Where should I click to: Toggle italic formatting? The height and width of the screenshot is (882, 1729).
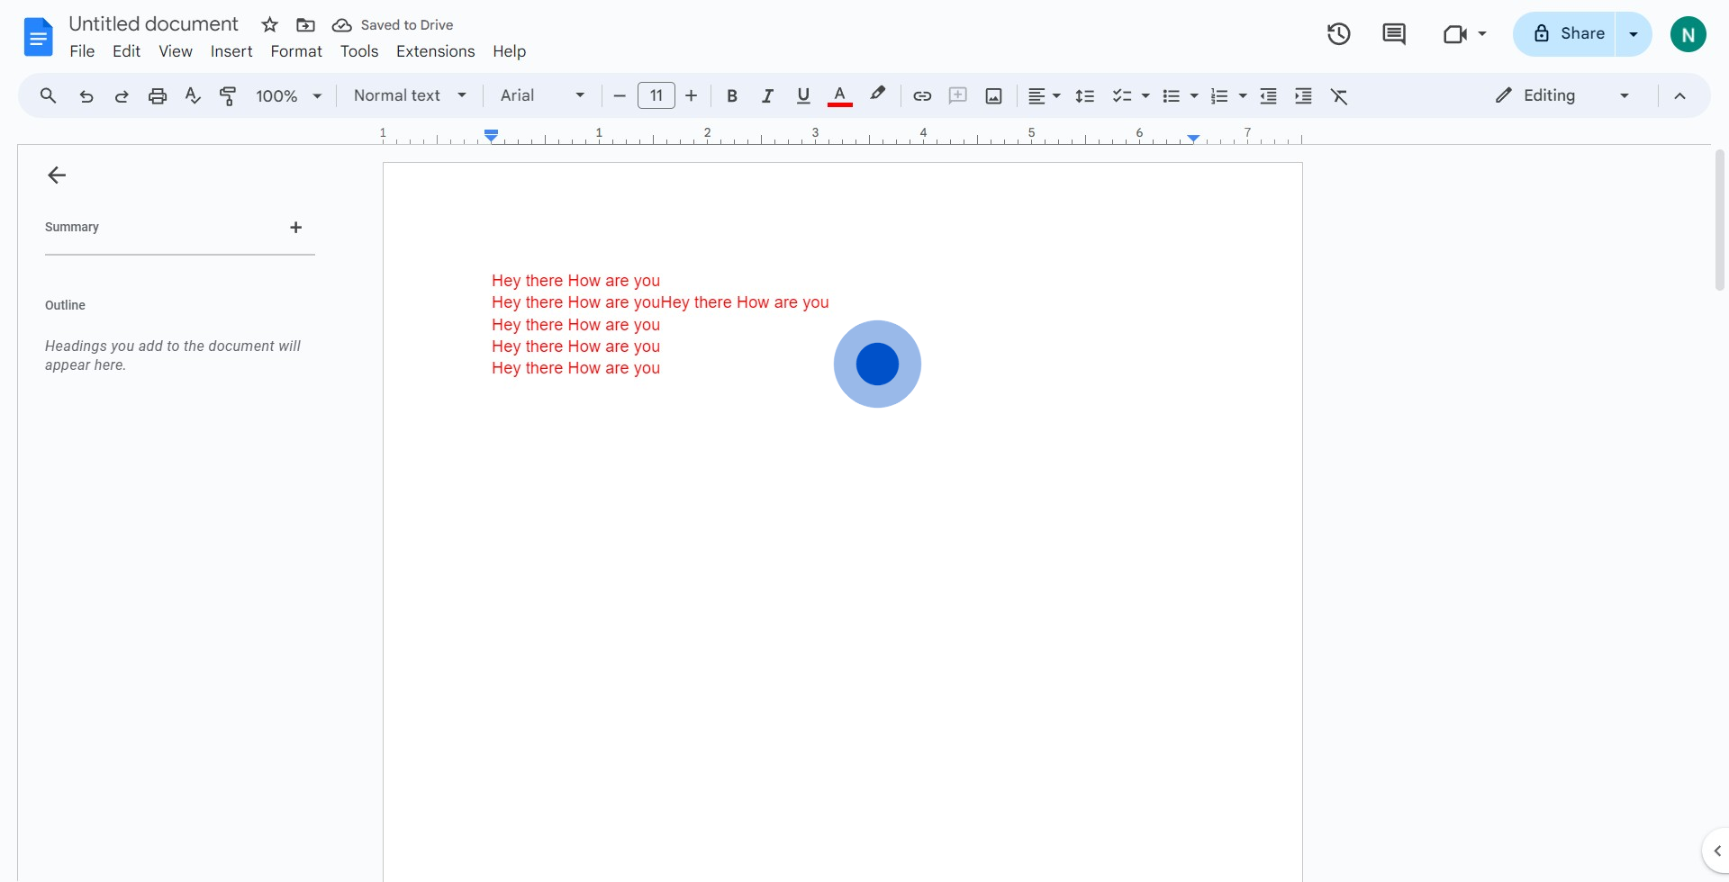tap(767, 95)
